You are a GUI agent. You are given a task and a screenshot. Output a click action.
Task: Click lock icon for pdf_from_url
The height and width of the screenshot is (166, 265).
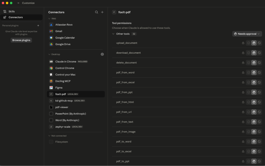pyautogui.click(x=243, y=112)
